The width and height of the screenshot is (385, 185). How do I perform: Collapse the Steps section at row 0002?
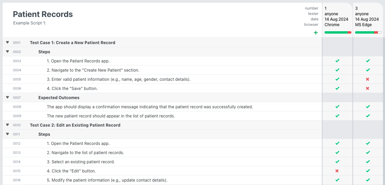click(7, 52)
